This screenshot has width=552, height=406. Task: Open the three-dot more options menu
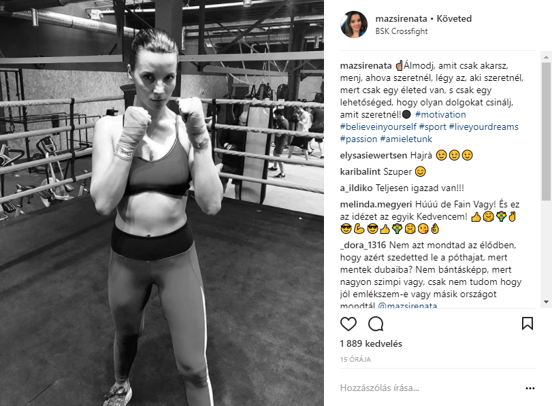tap(530, 388)
